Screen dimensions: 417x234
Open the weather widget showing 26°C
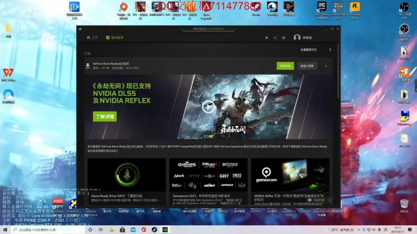click(340, 230)
